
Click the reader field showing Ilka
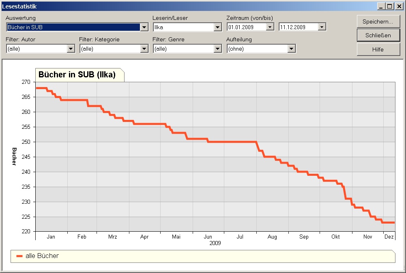[x=183, y=27]
